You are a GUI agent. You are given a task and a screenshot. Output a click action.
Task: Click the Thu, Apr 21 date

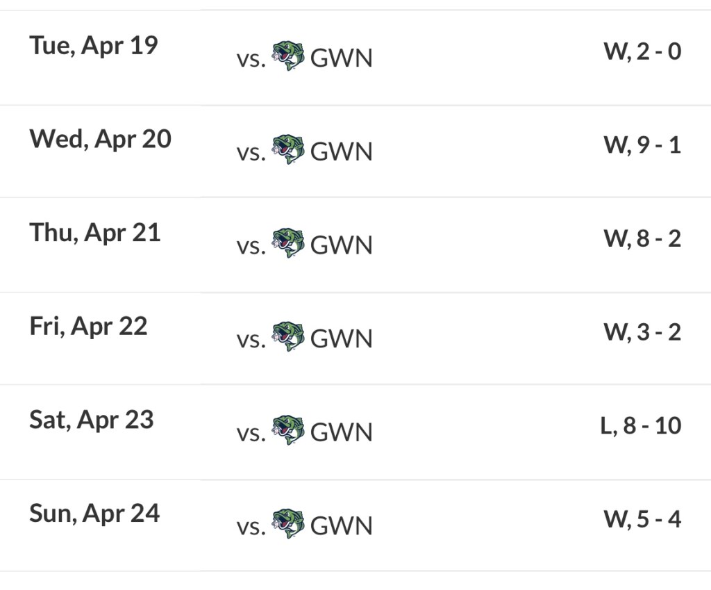pyautogui.click(x=95, y=233)
